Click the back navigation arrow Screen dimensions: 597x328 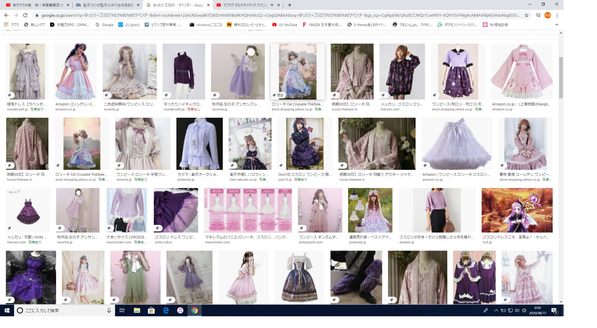pos(7,15)
